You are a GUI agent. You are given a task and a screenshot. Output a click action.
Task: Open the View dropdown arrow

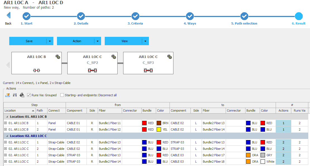pyautogui.click(x=145, y=41)
